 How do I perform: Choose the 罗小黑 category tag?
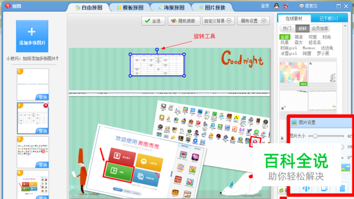[x=323, y=54]
